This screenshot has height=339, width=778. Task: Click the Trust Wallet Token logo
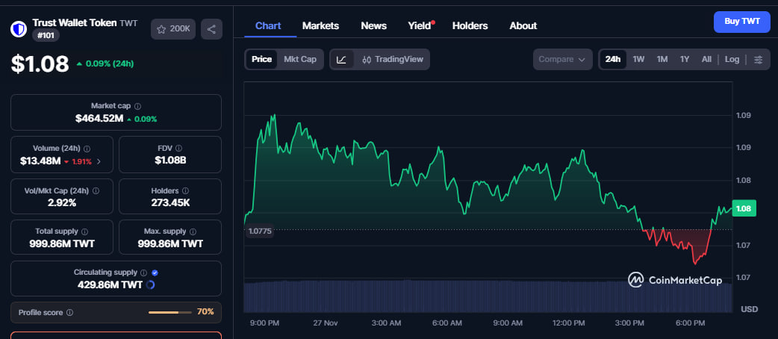click(19, 29)
